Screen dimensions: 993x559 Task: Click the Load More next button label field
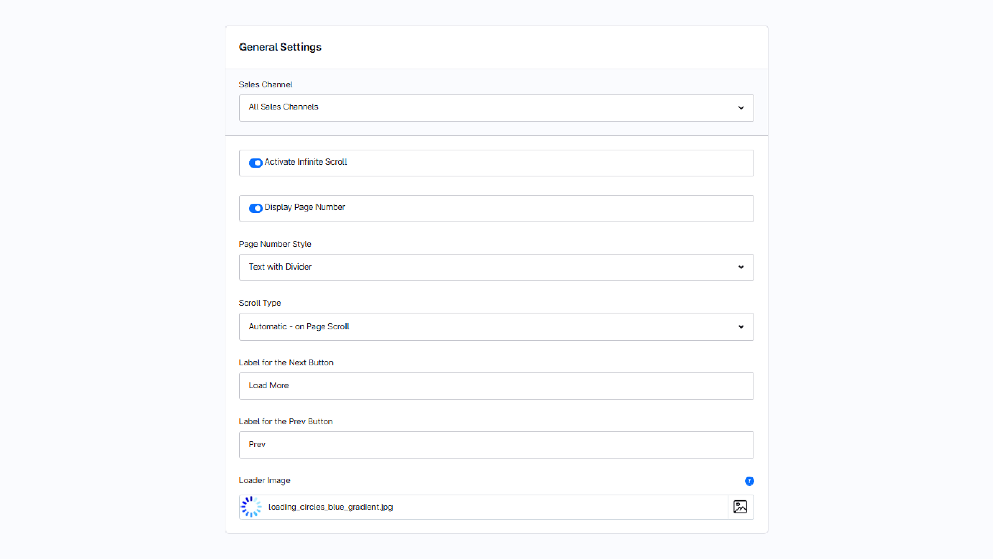[x=496, y=386]
